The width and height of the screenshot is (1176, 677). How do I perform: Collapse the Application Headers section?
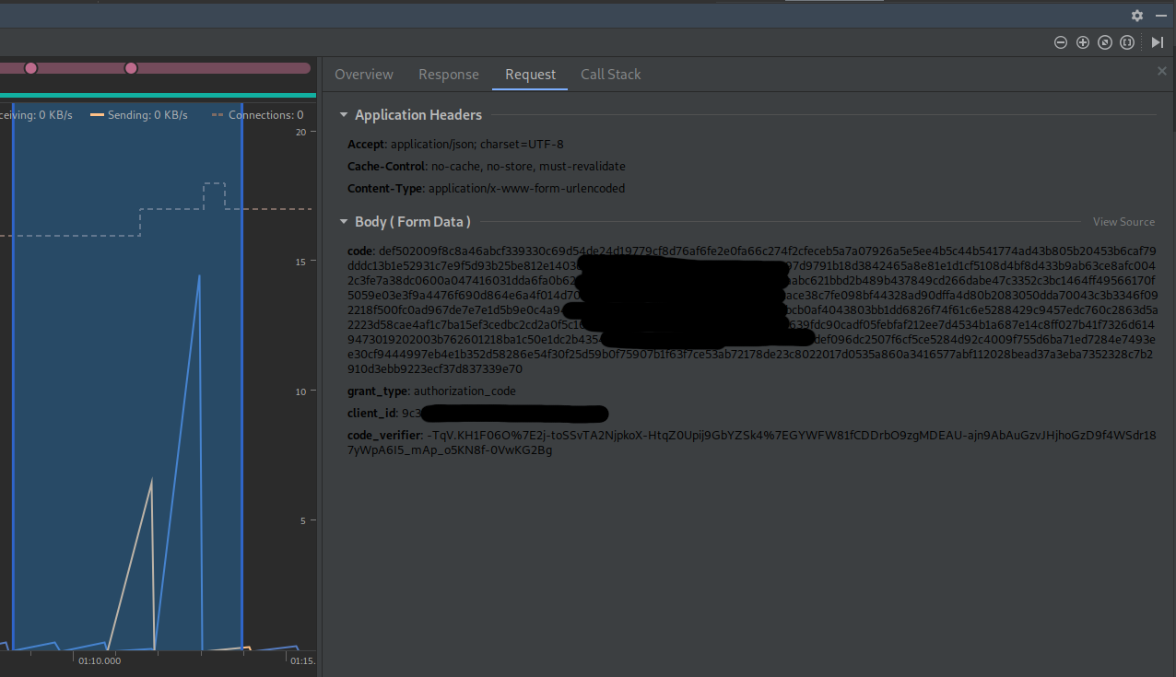point(344,115)
